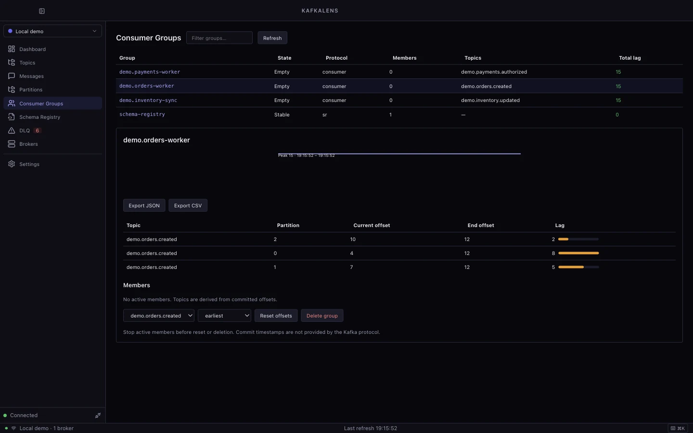Open the command palette ⌘K shortcut button
This screenshot has height=433, width=693.
(678, 428)
